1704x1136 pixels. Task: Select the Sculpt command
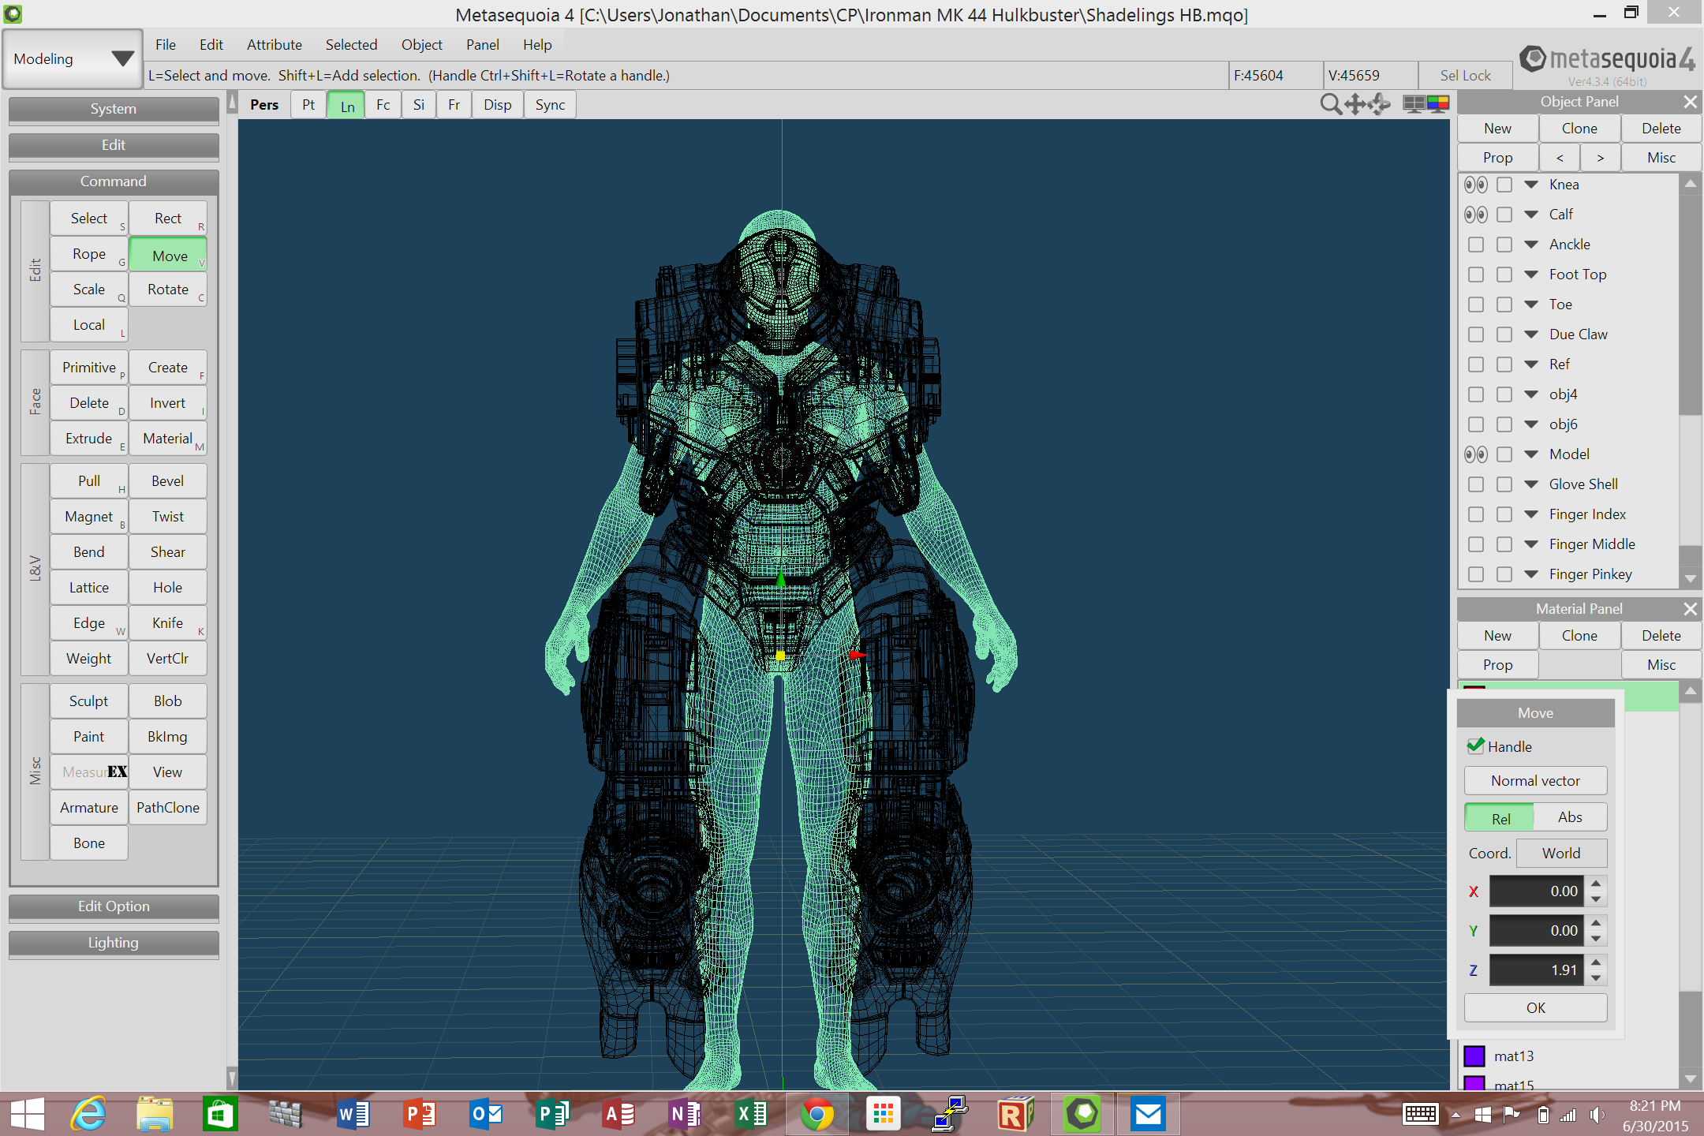coord(89,701)
